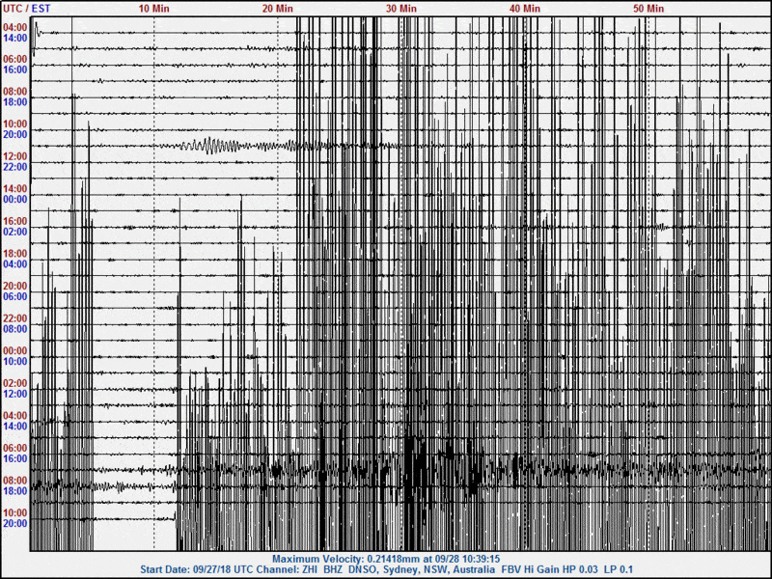This screenshot has width=772, height=579.
Task: Click the FBV Hi Gain filter text
Action: (525, 570)
